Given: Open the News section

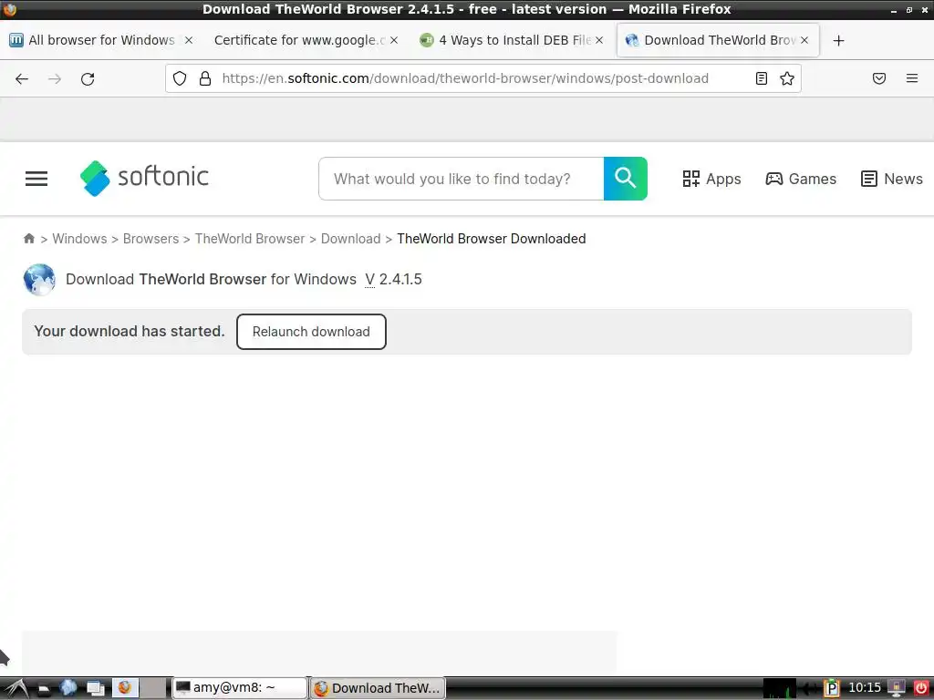Looking at the screenshot, I should [892, 179].
